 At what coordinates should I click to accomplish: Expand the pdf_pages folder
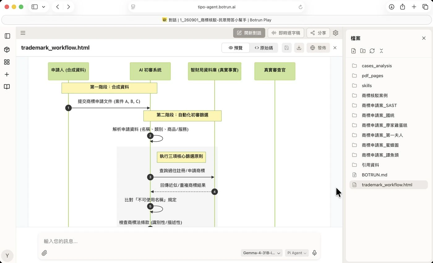pyautogui.click(x=389, y=75)
